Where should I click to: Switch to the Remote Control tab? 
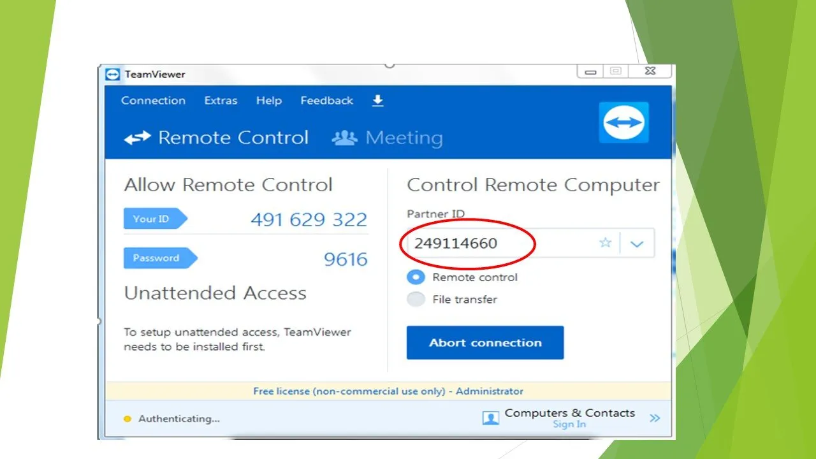coord(216,138)
